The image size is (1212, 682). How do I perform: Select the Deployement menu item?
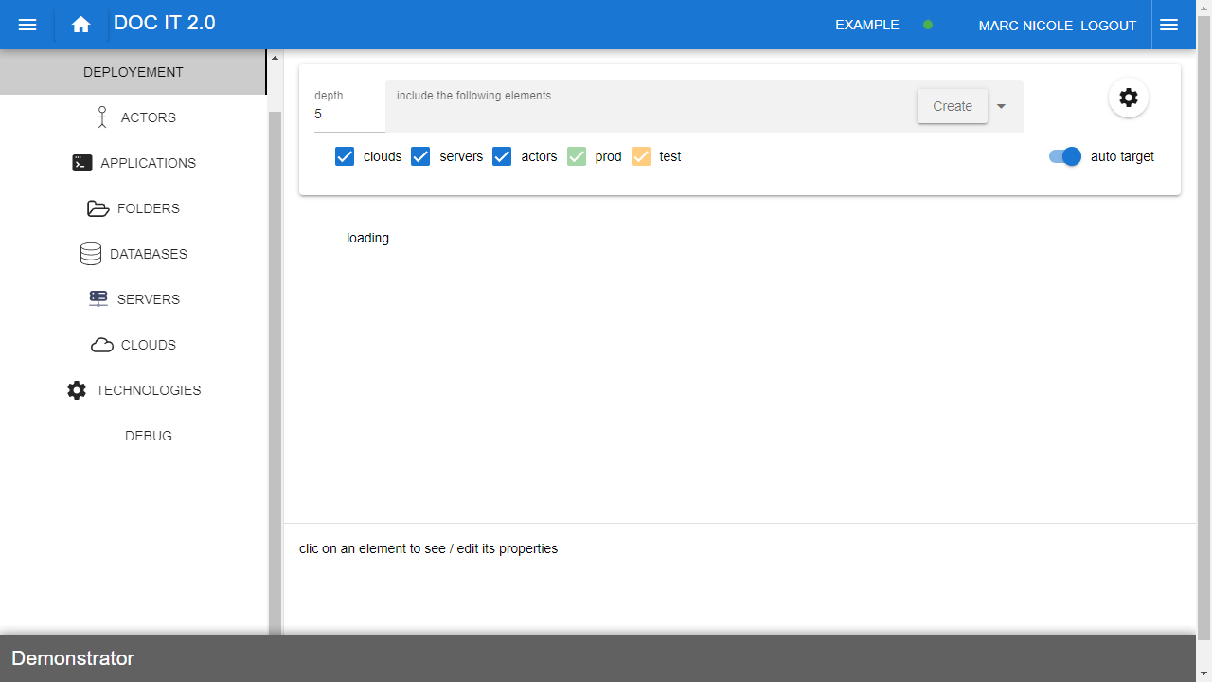[x=134, y=72]
